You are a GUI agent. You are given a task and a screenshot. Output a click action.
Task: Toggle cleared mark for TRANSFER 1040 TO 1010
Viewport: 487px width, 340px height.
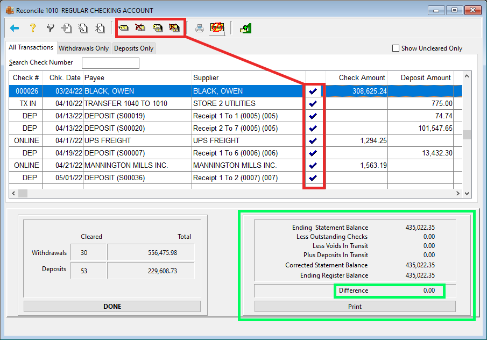pyautogui.click(x=313, y=103)
